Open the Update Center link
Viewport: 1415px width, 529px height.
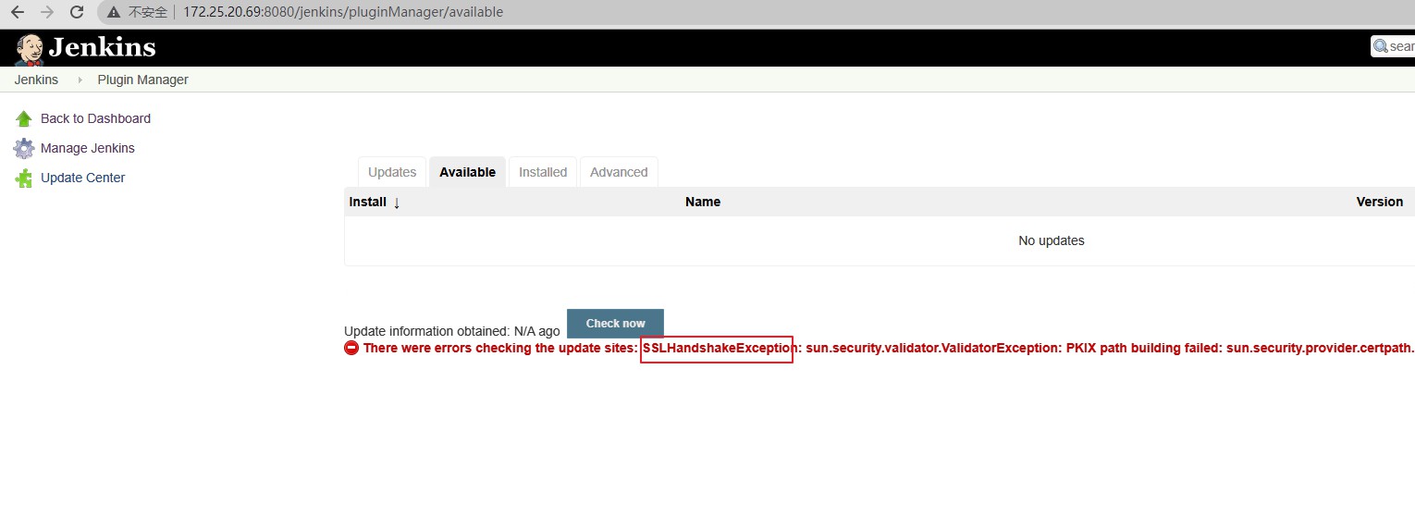pyautogui.click(x=83, y=178)
